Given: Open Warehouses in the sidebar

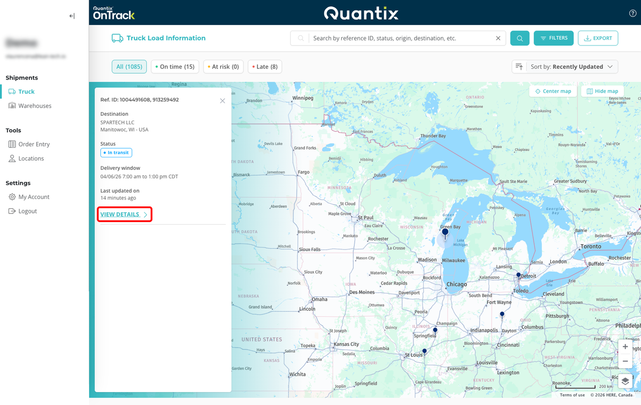Looking at the screenshot, I should [x=35, y=106].
